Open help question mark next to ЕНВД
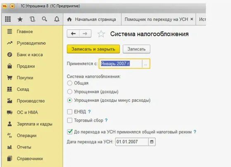The image size is (231, 167). [x=89, y=112]
